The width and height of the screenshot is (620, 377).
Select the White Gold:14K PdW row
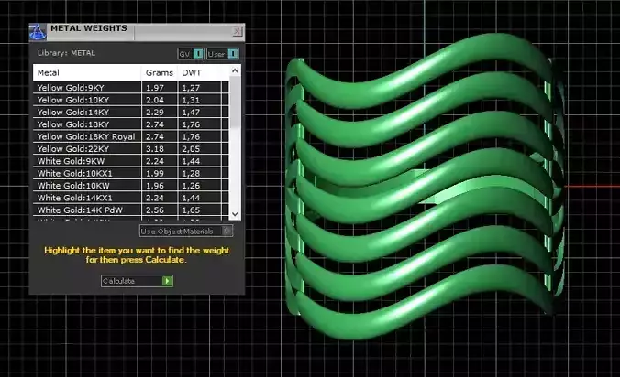coord(130,210)
